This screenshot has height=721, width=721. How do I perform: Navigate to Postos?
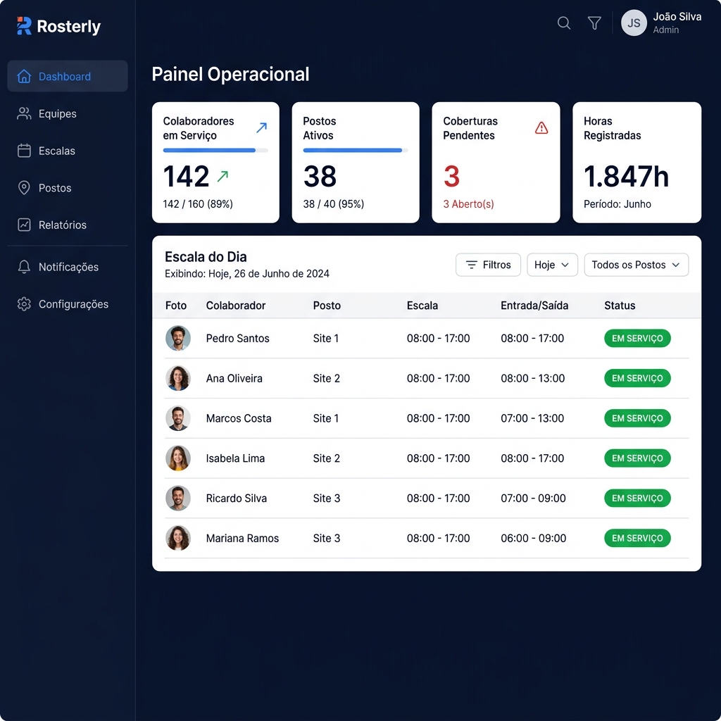(68, 187)
